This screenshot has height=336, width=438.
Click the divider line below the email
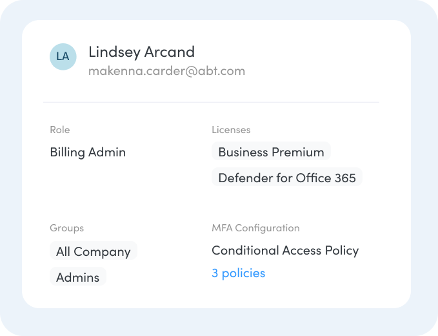pos(211,102)
